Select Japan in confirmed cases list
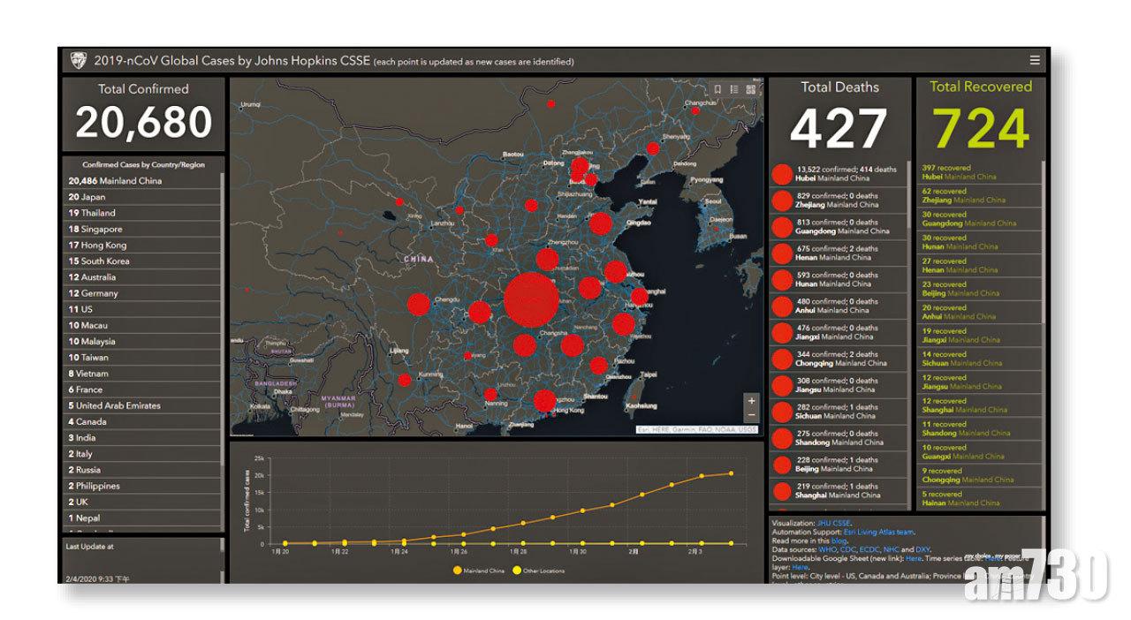 click(x=87, y=197)
